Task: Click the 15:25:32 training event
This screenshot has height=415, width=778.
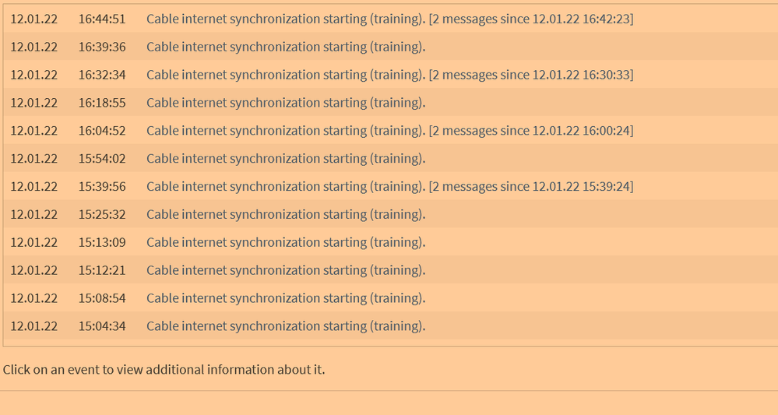Action: point(286,215)
